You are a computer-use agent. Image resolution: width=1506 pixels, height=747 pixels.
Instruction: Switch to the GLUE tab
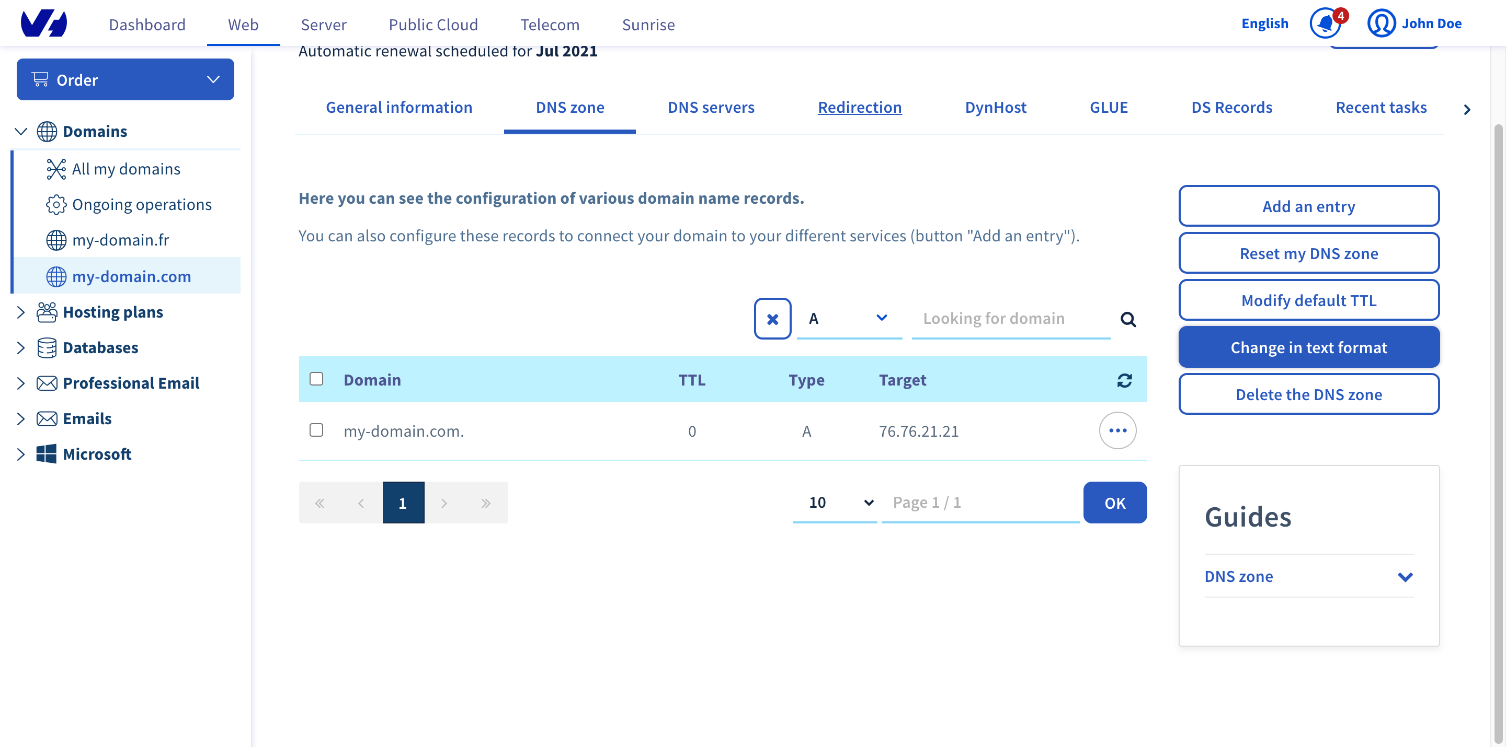click(1109, 108)
